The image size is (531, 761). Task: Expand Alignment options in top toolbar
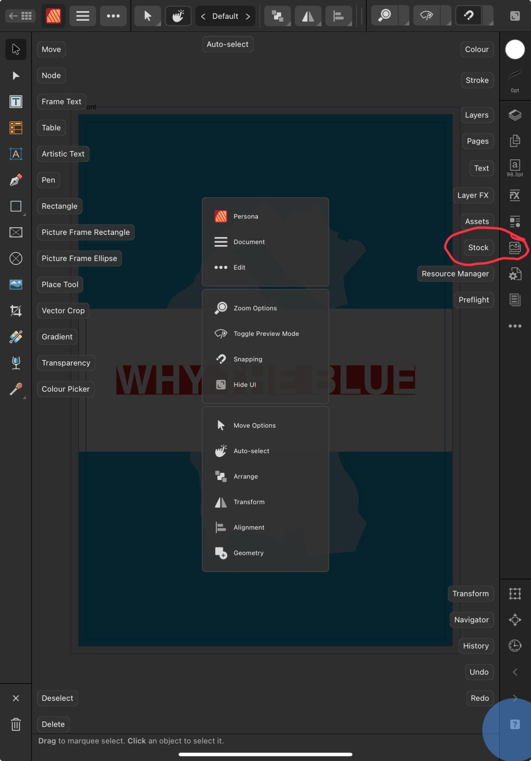[338, 16]
